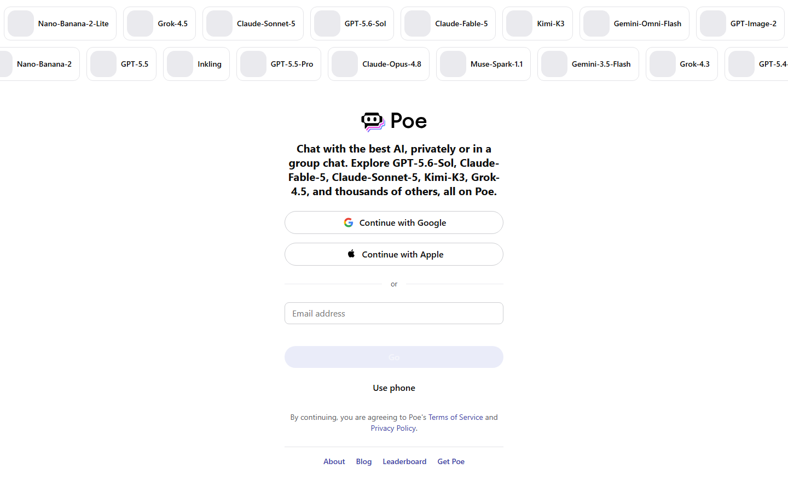Select the Inkling bot avatar
Viewport: 788px width, 492px height.
180,64
